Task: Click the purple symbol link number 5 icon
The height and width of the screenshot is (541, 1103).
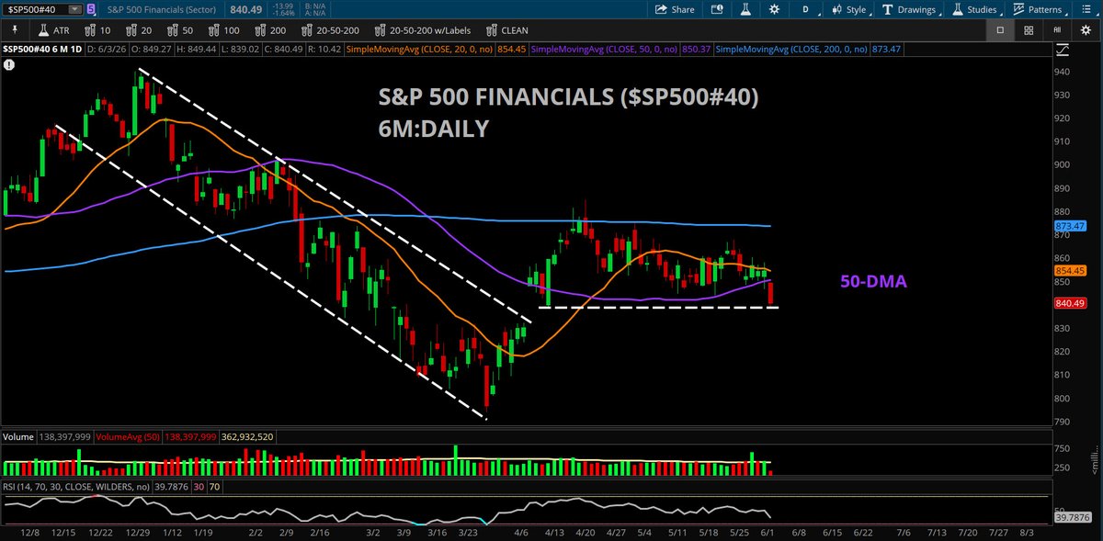Action: [x=90, y=9]
